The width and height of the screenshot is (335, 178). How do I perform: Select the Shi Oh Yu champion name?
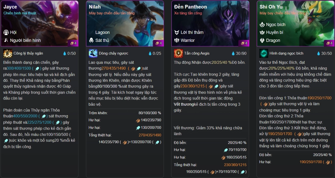pyautogui.click(x=271, y=7)
